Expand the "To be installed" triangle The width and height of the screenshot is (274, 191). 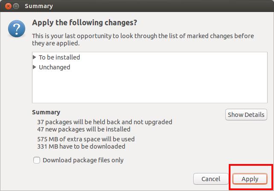point(35,57)
